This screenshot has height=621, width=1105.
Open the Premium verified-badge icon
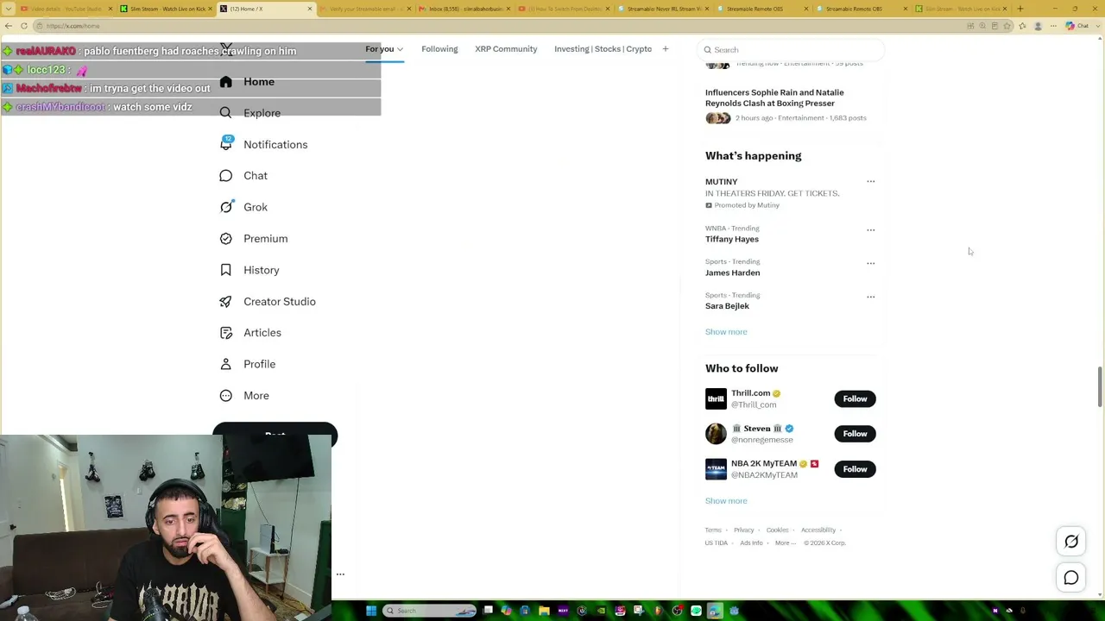225,239
